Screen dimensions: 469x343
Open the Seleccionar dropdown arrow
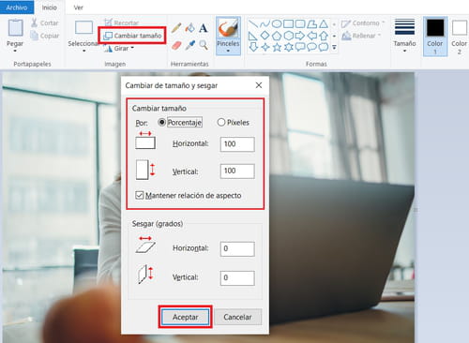83,51
